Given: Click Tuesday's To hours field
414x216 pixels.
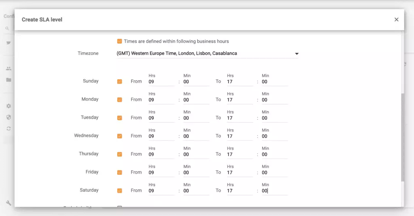Looking at the screenshot, I should pos(239,118).
